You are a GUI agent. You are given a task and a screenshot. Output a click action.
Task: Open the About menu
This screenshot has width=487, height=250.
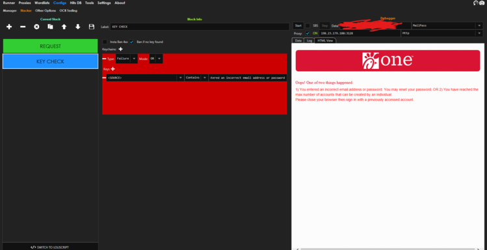click(120, 3)
